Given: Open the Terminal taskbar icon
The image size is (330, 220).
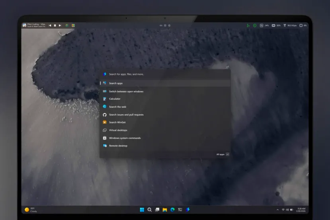Looking at the screenshot, I should (x=180, y=210).
